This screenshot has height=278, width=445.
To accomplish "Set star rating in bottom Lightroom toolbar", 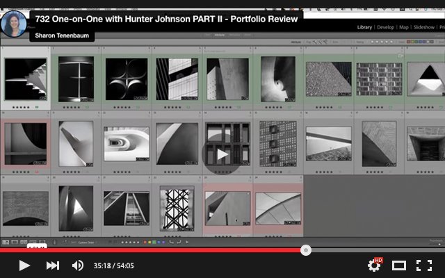I will tap(130, 243).
